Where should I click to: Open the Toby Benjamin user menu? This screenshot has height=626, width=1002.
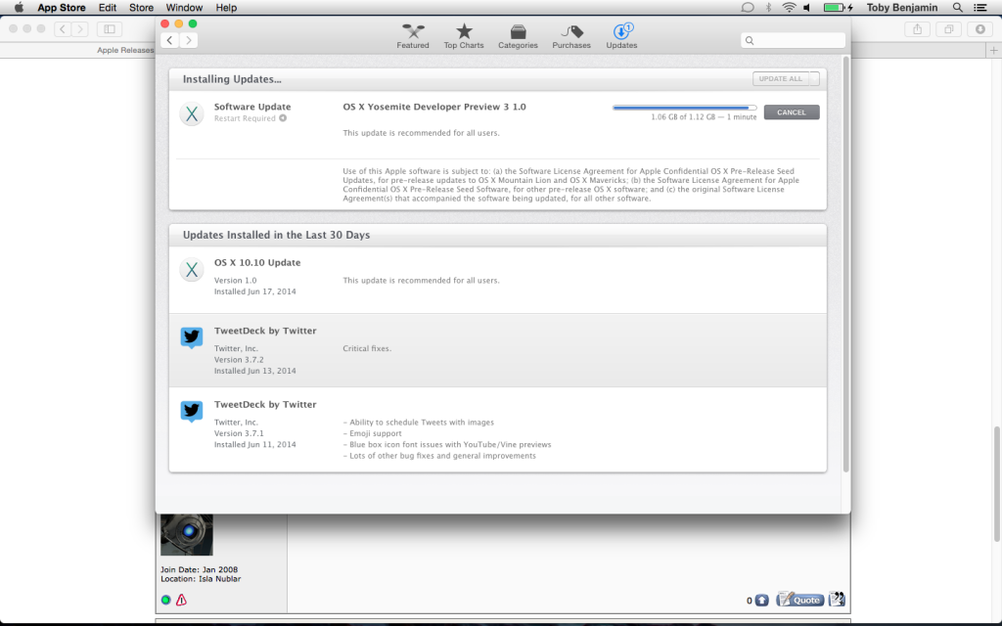coord(902,8)
